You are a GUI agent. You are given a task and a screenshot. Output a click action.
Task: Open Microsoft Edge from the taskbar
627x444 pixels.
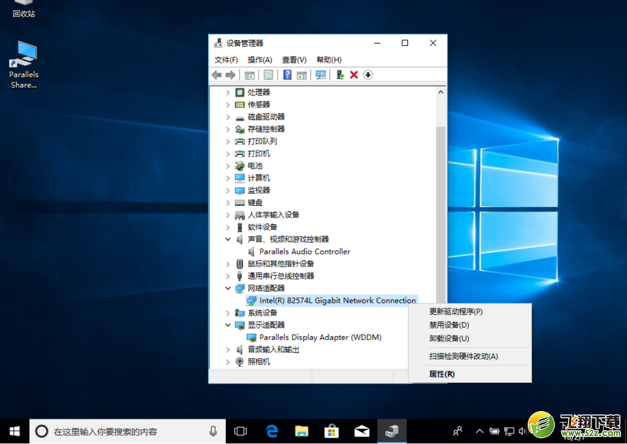pyautogui.click(x=271, y=431)
